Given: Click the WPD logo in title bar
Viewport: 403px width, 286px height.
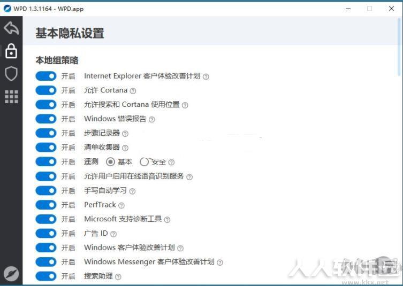Looking at the screenshot, I should point(7,9).
